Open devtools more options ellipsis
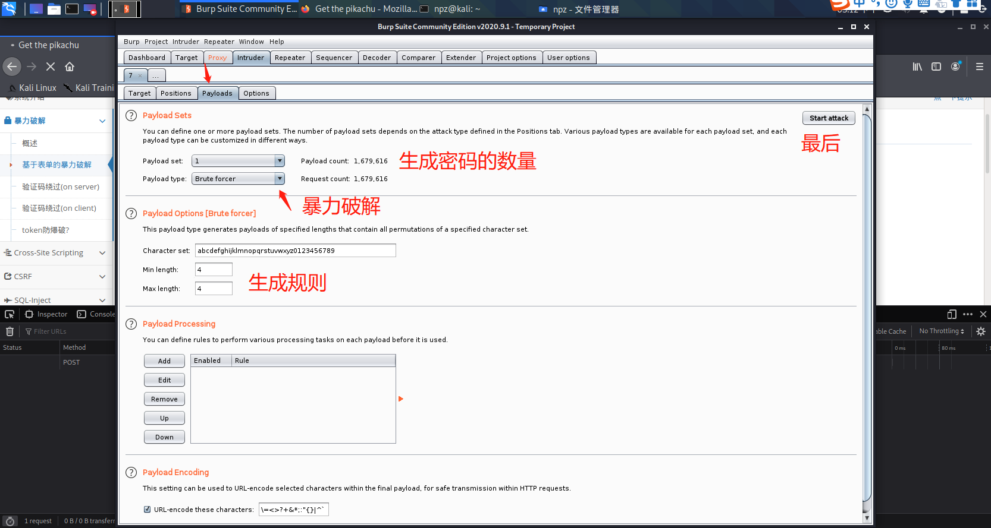Screen dimensions: 991x528 (968, 314)
